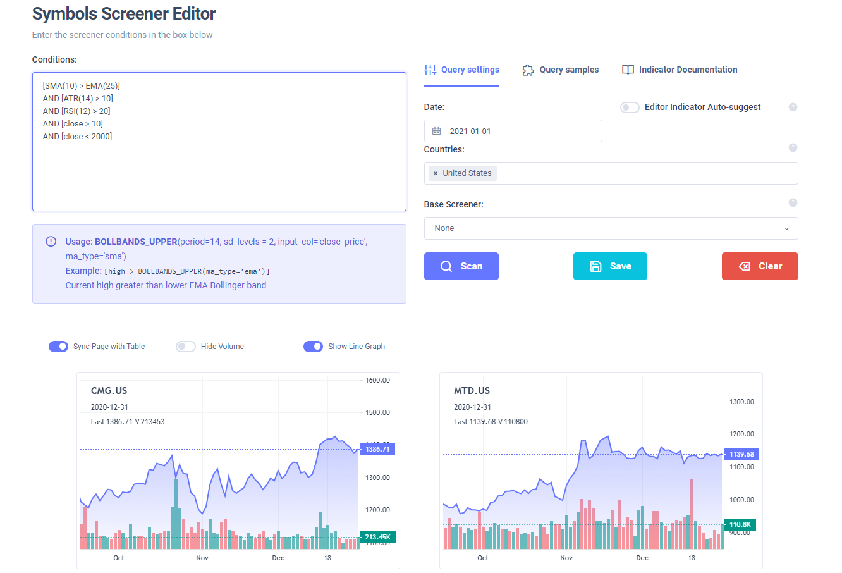Screen dimensions: 842x573
Task: Turn off Sync Page with Table
Action: (x=58, y=347)
